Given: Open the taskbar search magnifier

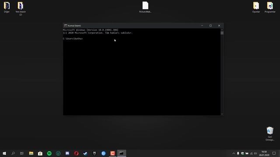Looking at the screenshot, I should 13,153.
